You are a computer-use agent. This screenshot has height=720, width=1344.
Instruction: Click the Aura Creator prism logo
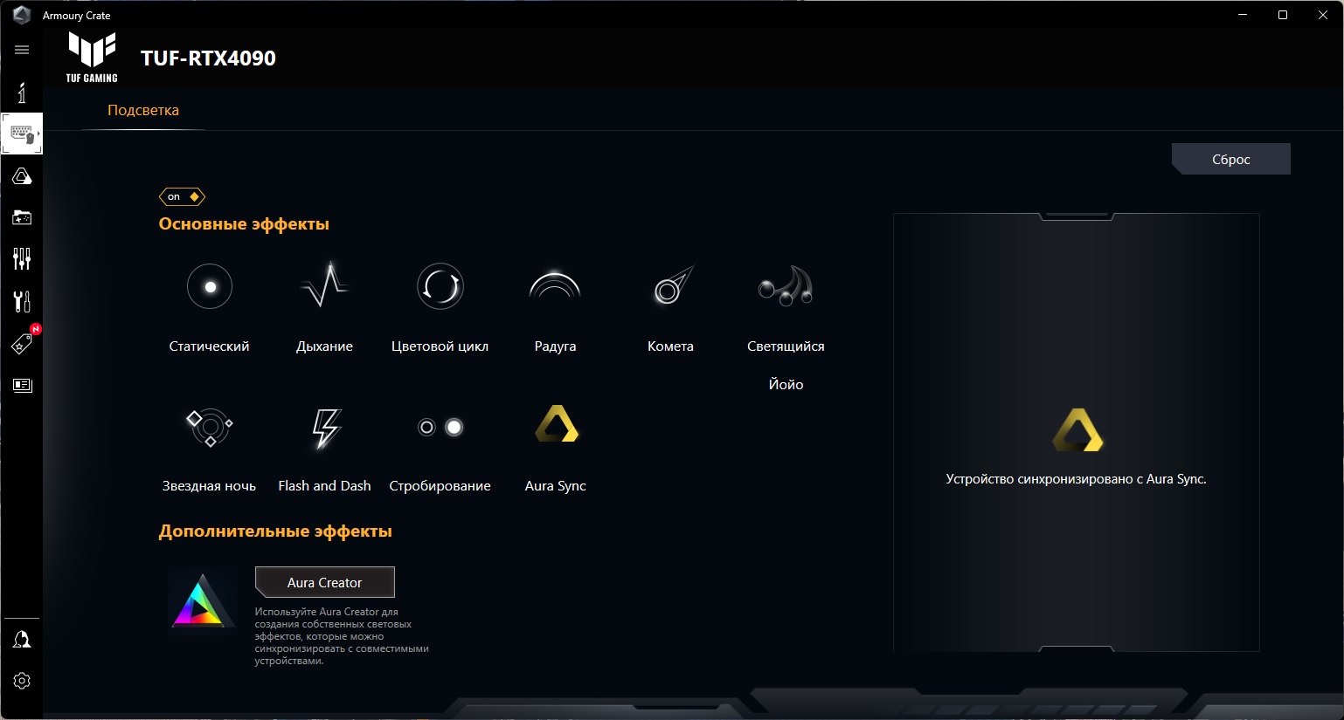(203, 600)
